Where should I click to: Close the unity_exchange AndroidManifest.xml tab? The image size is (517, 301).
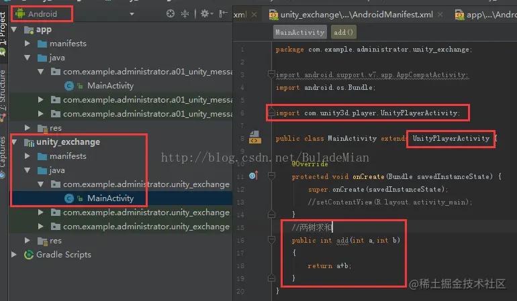(440, 15)
